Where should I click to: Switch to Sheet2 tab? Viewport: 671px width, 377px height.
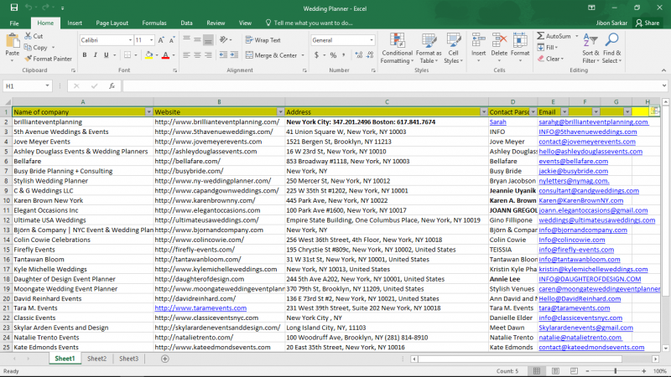[x=96, y=359]
